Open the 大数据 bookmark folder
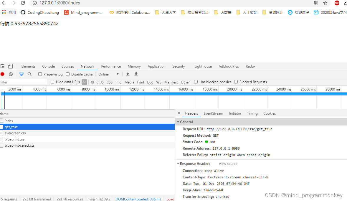 223,13
